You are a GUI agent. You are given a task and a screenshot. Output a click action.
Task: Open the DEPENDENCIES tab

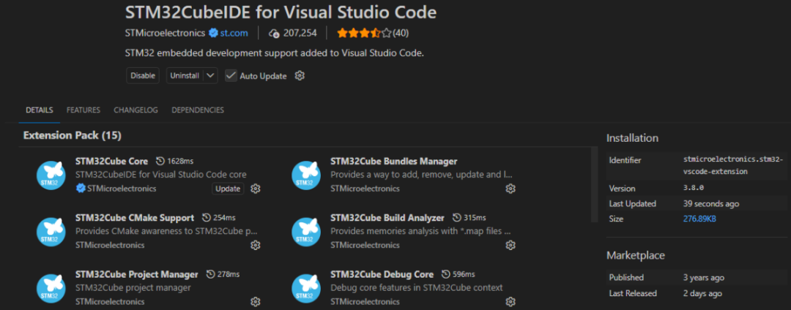tap(198, 110)
